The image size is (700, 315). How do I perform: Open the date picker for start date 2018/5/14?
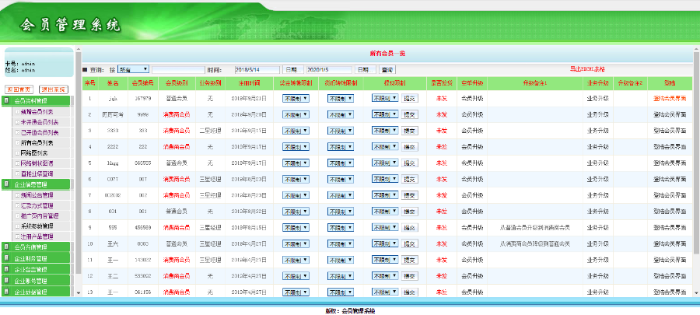[x=292, y=70]
